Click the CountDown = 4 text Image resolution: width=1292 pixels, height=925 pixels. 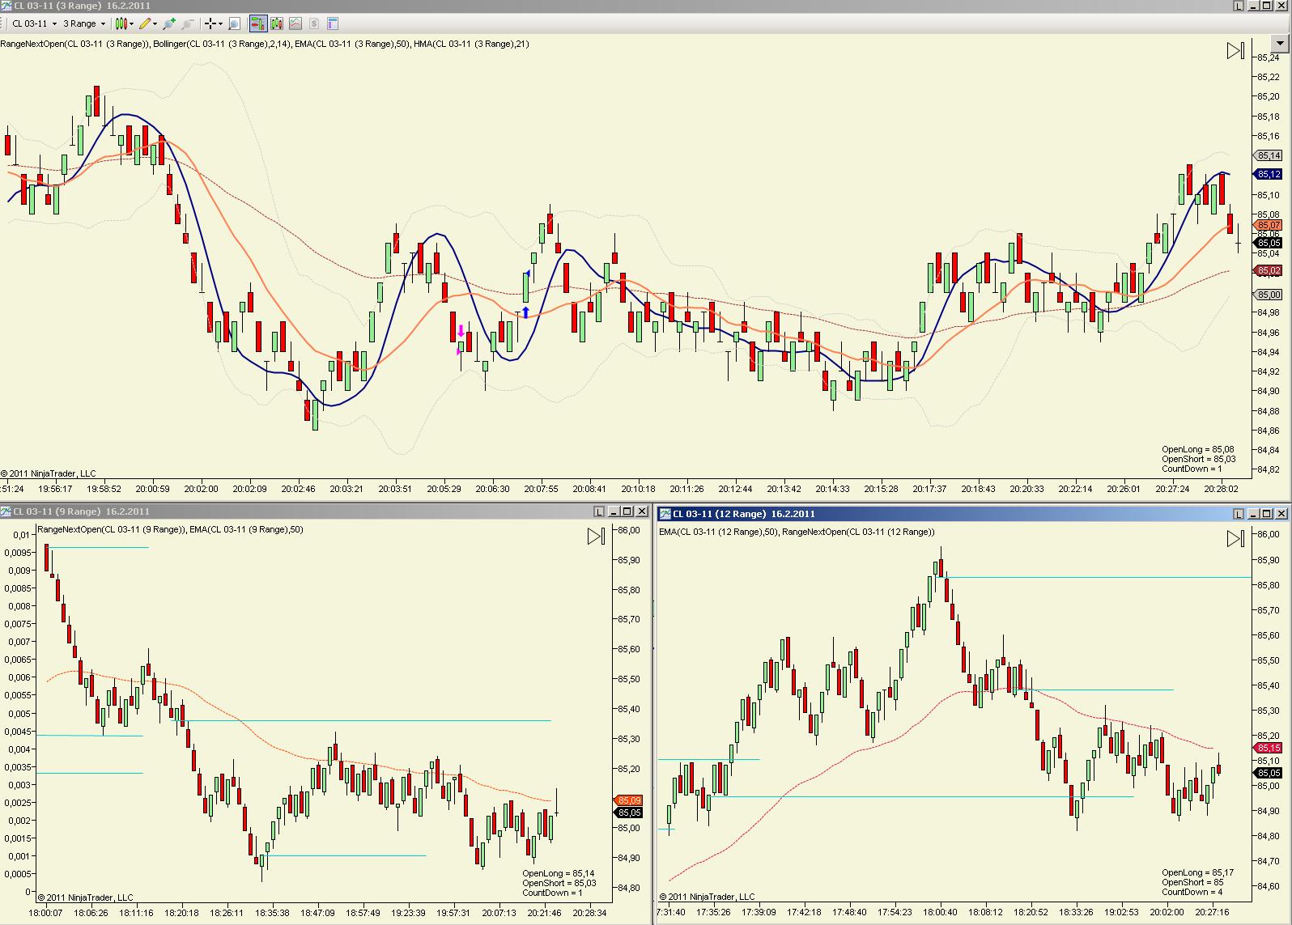coord(1192,892)
